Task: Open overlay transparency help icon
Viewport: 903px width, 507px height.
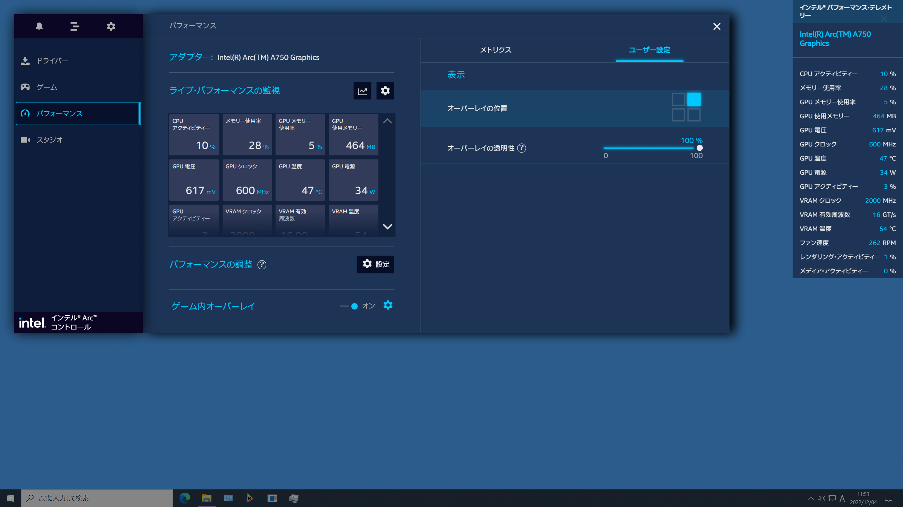Action: click(522, 148)
